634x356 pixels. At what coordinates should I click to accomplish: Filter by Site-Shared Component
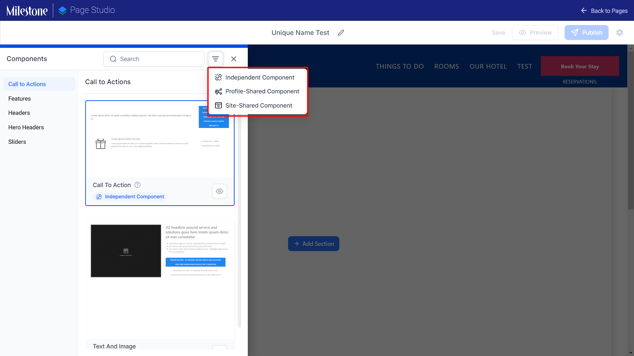tap(258, 106)
